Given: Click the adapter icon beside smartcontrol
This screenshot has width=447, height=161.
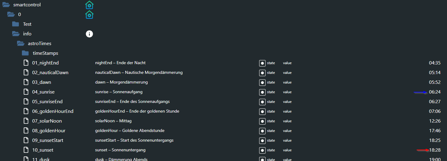Looking at the screenshot, I should tap(89, 5).
